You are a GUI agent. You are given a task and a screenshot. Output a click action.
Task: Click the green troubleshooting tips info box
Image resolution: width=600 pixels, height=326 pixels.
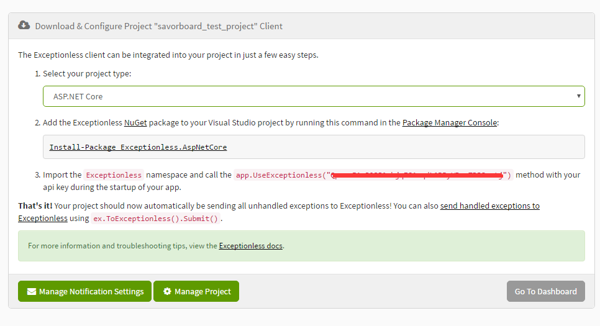point(301,246)
